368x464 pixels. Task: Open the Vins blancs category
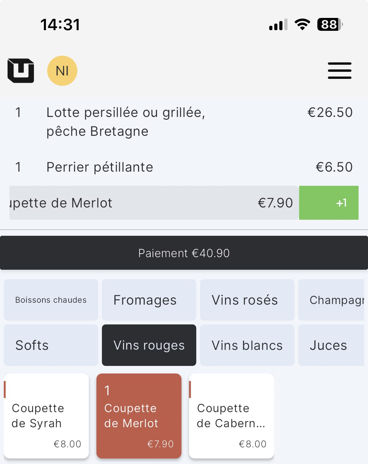(247, 345)
